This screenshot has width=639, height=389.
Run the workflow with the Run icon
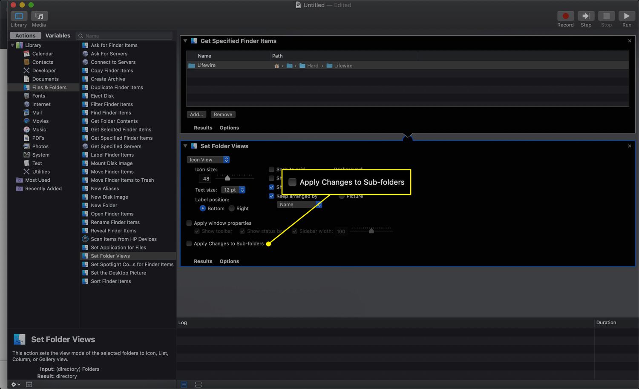tap(627, 16)
